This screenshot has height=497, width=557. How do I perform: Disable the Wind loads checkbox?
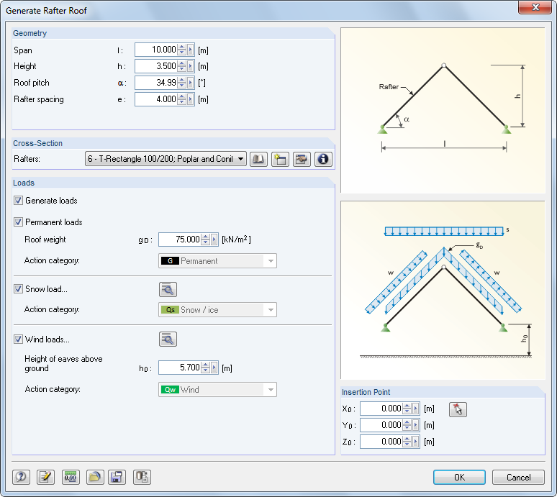(18, 339)
